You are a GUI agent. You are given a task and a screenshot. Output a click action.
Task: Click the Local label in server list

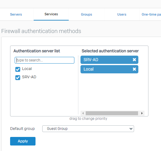27,69
